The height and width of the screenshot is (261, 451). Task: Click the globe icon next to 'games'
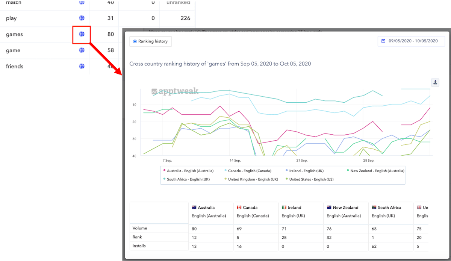[82, 34]
